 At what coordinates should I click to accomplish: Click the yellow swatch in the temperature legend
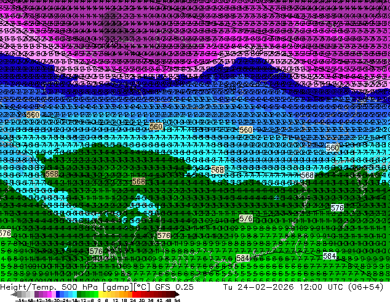tap(100, 294)
